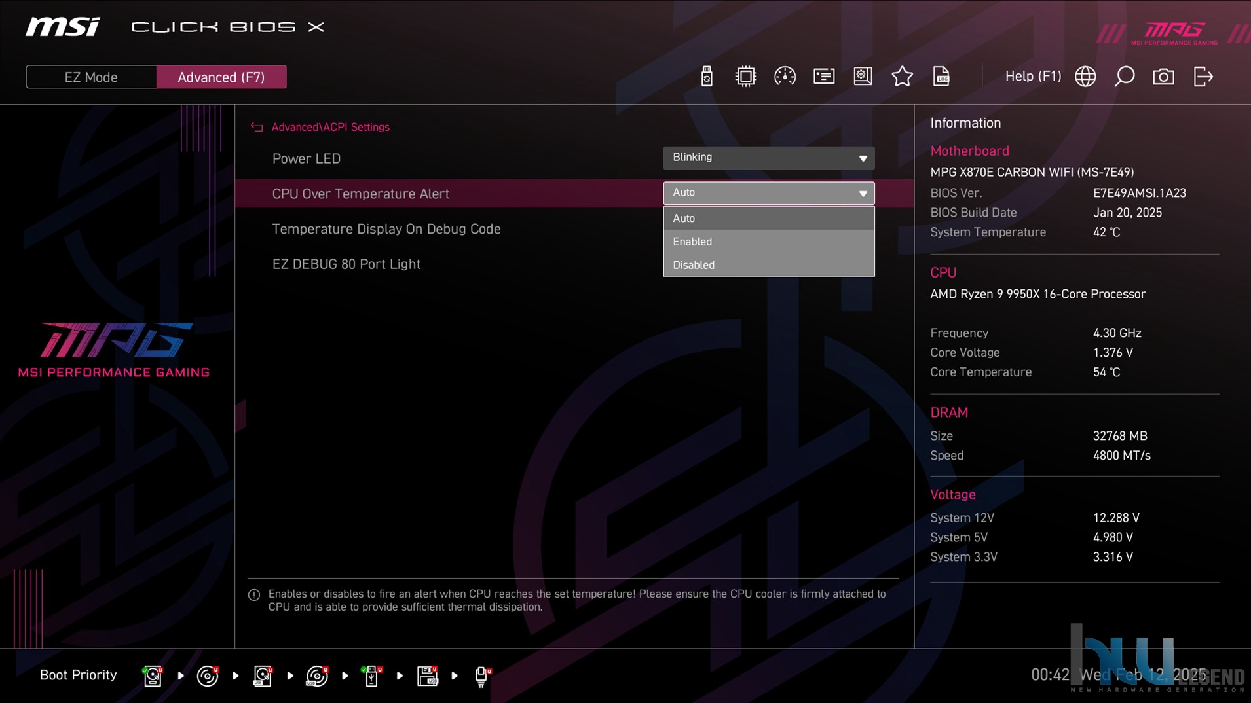Select the Power LED setting row
This screenshot has width=1251, height=703.
tap(574, 158)
